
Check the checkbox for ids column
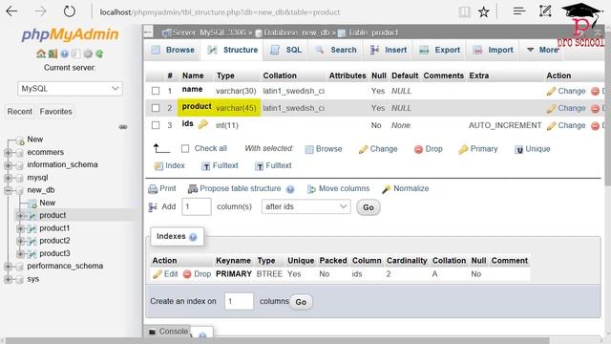(156, 125)
